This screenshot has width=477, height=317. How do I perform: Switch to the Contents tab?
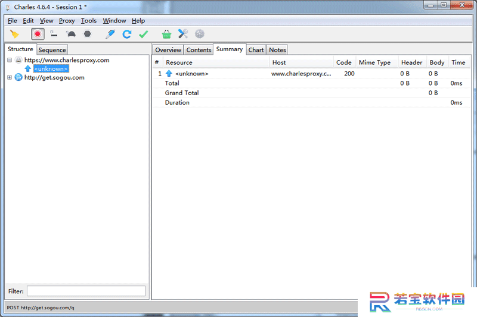(199, 50)
